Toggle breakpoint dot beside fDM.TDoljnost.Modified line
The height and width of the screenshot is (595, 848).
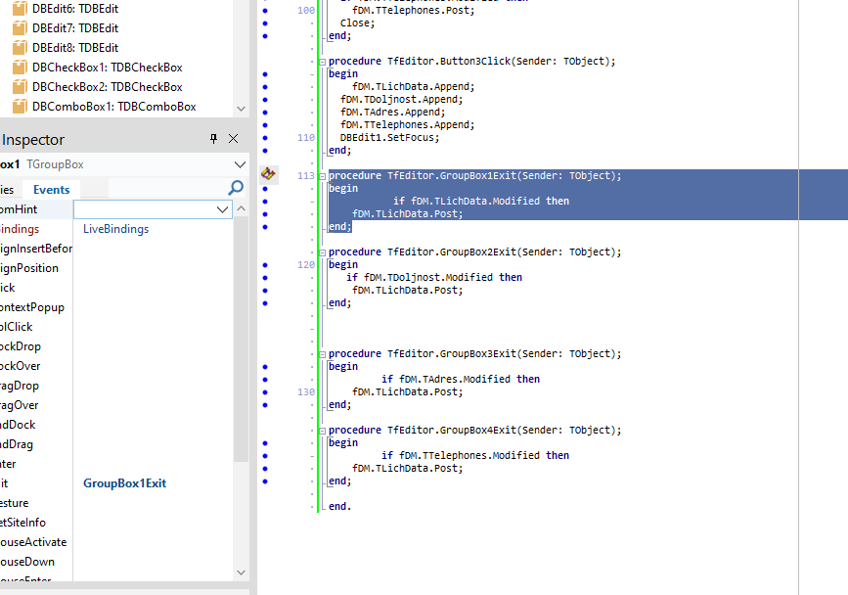[265, 278]
